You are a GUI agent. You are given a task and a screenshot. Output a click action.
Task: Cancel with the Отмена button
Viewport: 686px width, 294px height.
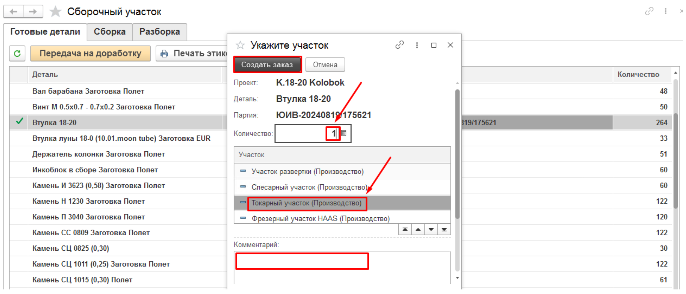(325, 65)
